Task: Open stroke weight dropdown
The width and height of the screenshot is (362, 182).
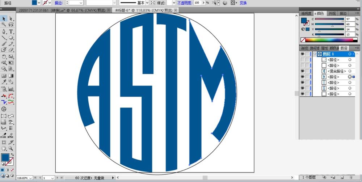Action: coord(81,3)
